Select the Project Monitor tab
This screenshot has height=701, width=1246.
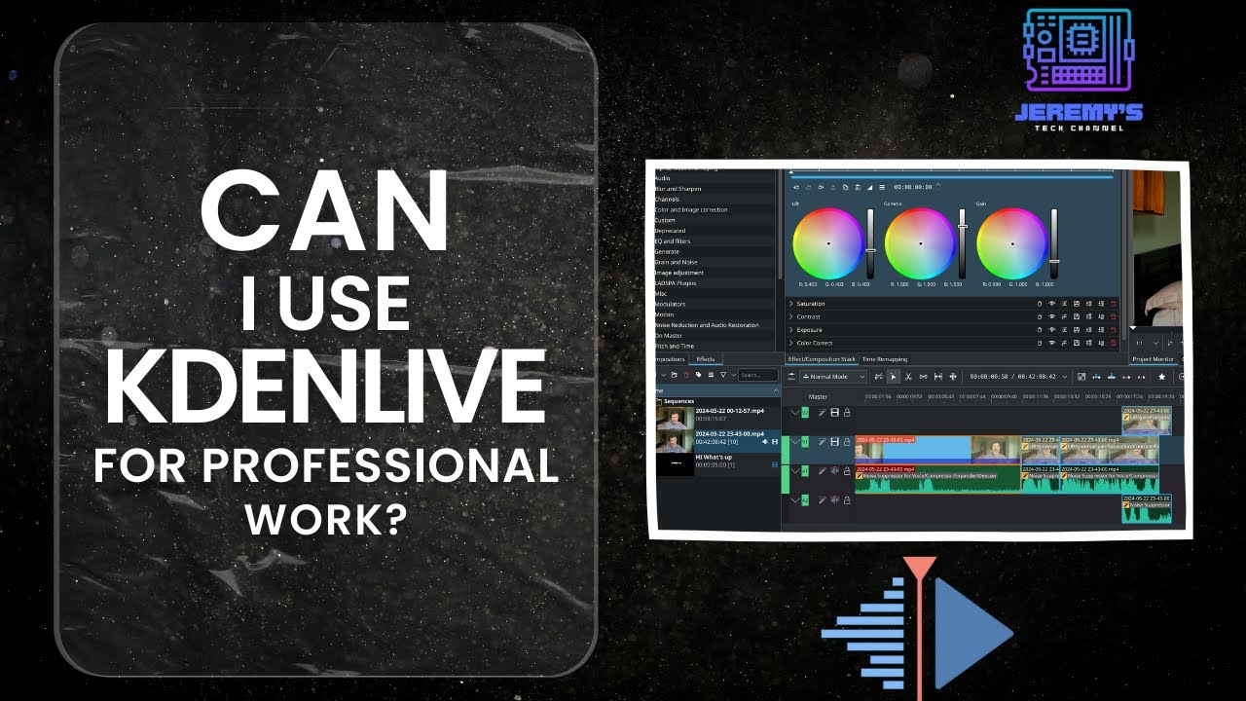click(1154, 359)
